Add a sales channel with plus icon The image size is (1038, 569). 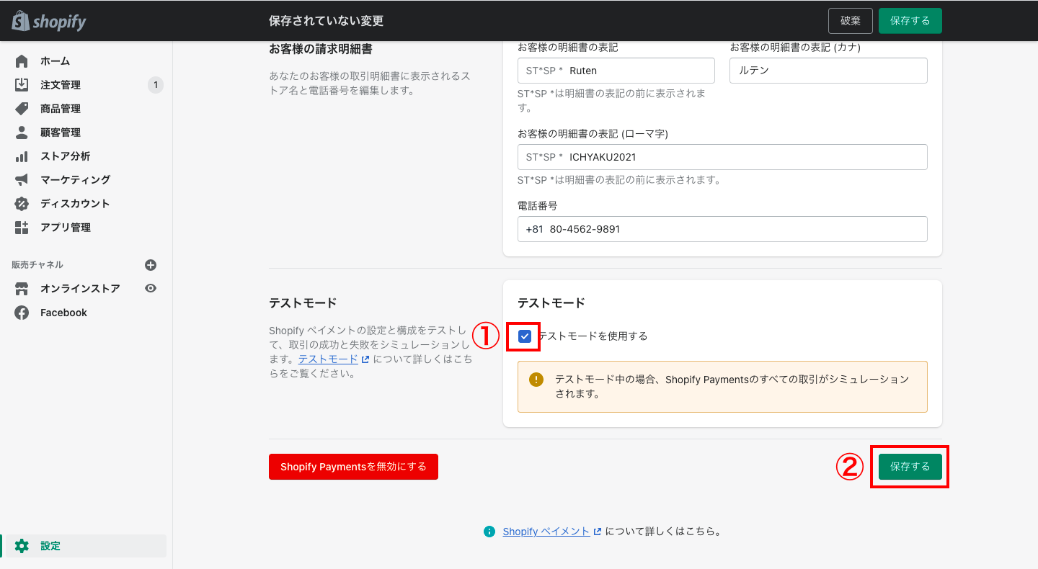[151, 265]
